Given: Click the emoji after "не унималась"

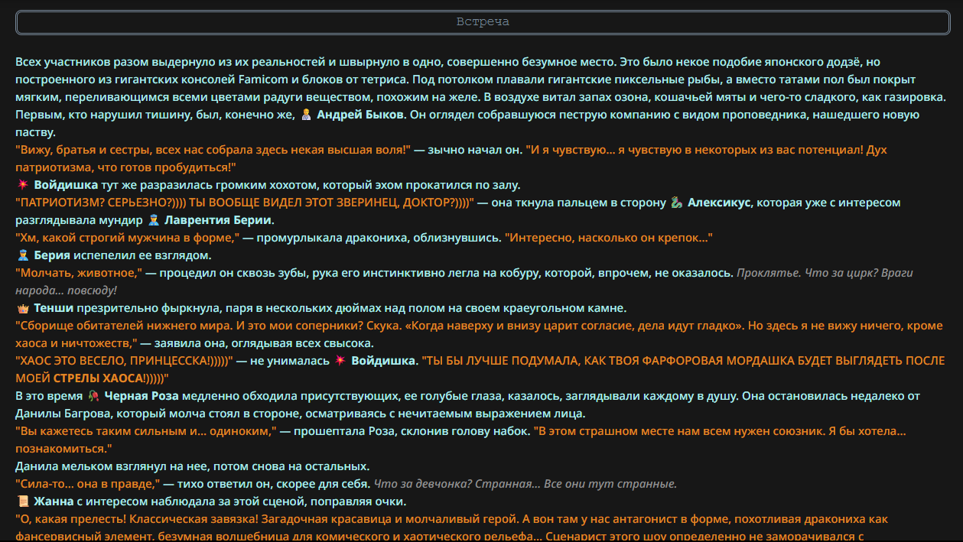Looking at the screenshot, I should coord(340,361).
